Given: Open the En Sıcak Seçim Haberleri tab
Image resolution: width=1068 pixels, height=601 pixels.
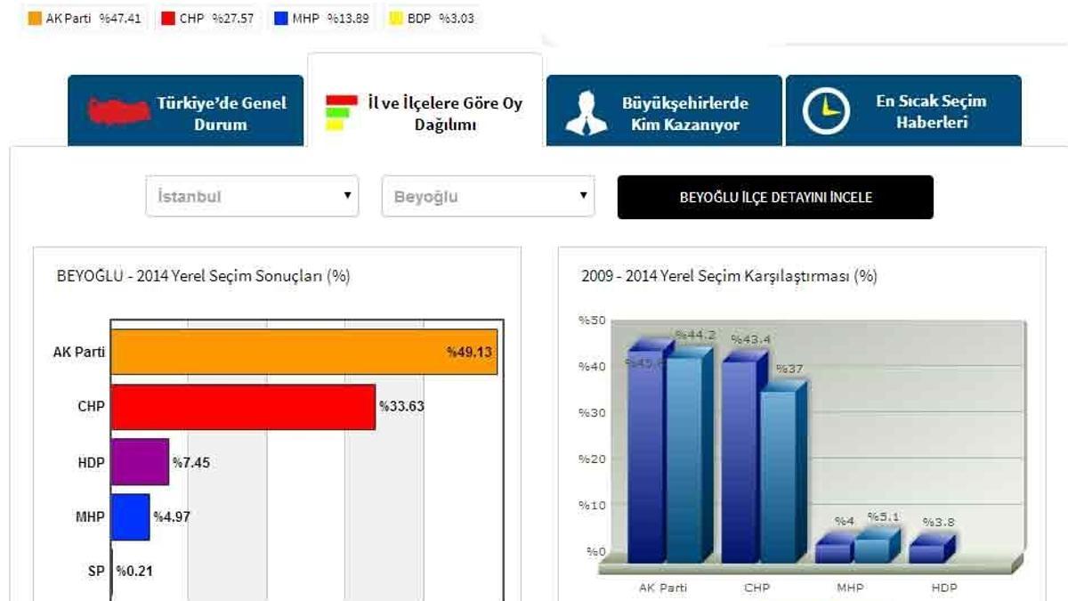Looking at the screenshot, I should 903,110.
